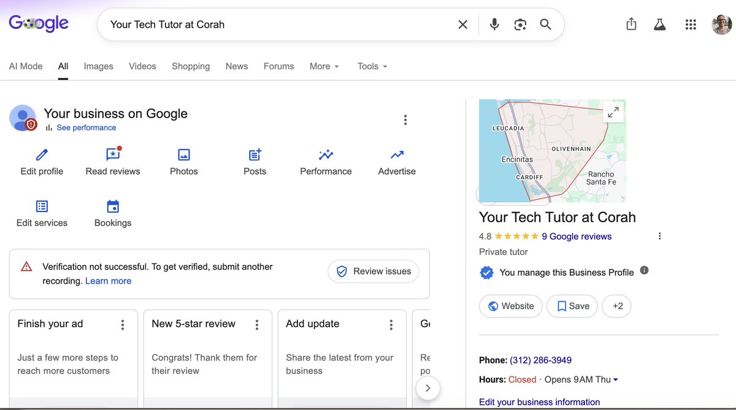
Task: Start voice search with microphone icon
Action: [x=494, y=25]
